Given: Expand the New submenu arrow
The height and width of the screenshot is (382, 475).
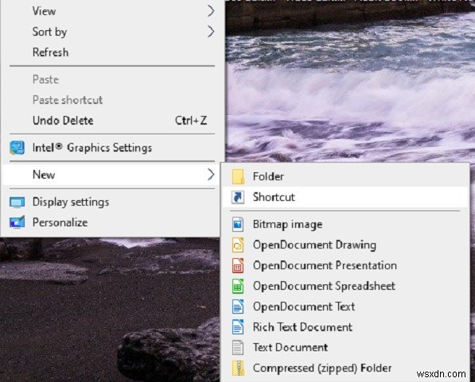Looking at the screenshot, I should [x=211, y=175].
